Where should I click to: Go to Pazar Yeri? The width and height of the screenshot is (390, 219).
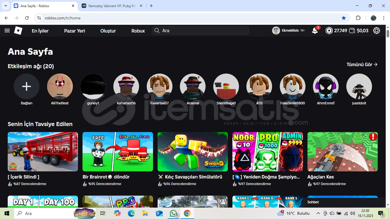(x=75, y=31)
